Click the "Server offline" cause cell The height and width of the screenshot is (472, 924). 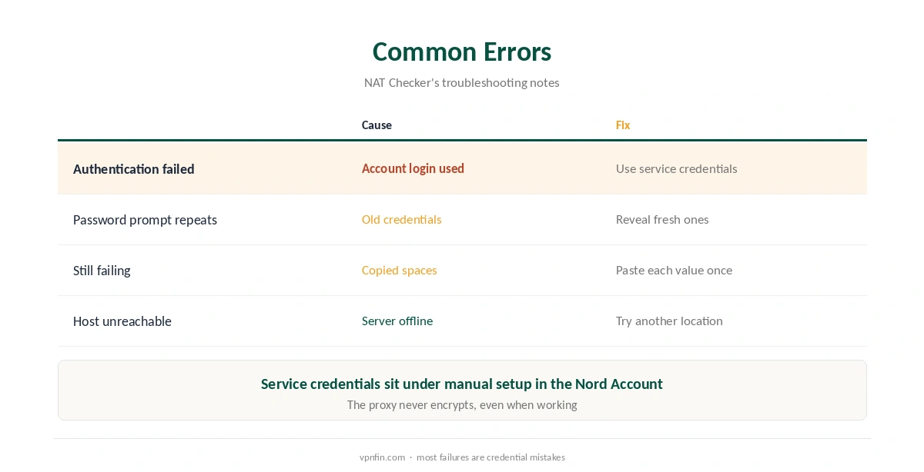click(x=397, y=321)
